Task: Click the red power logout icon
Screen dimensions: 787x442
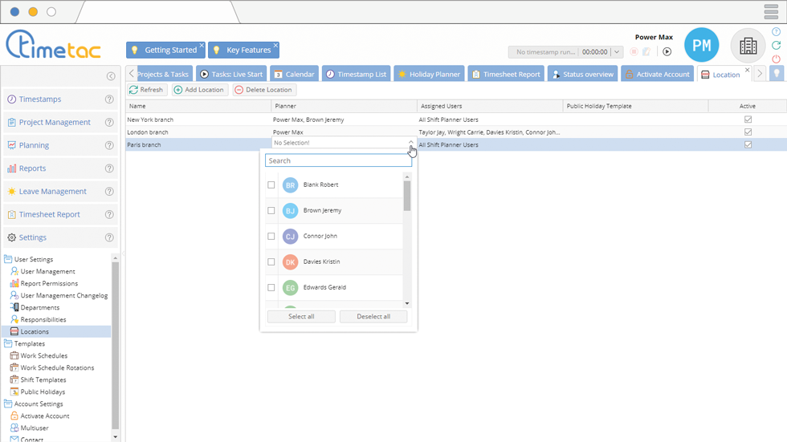Action: [x=776, y=59]
